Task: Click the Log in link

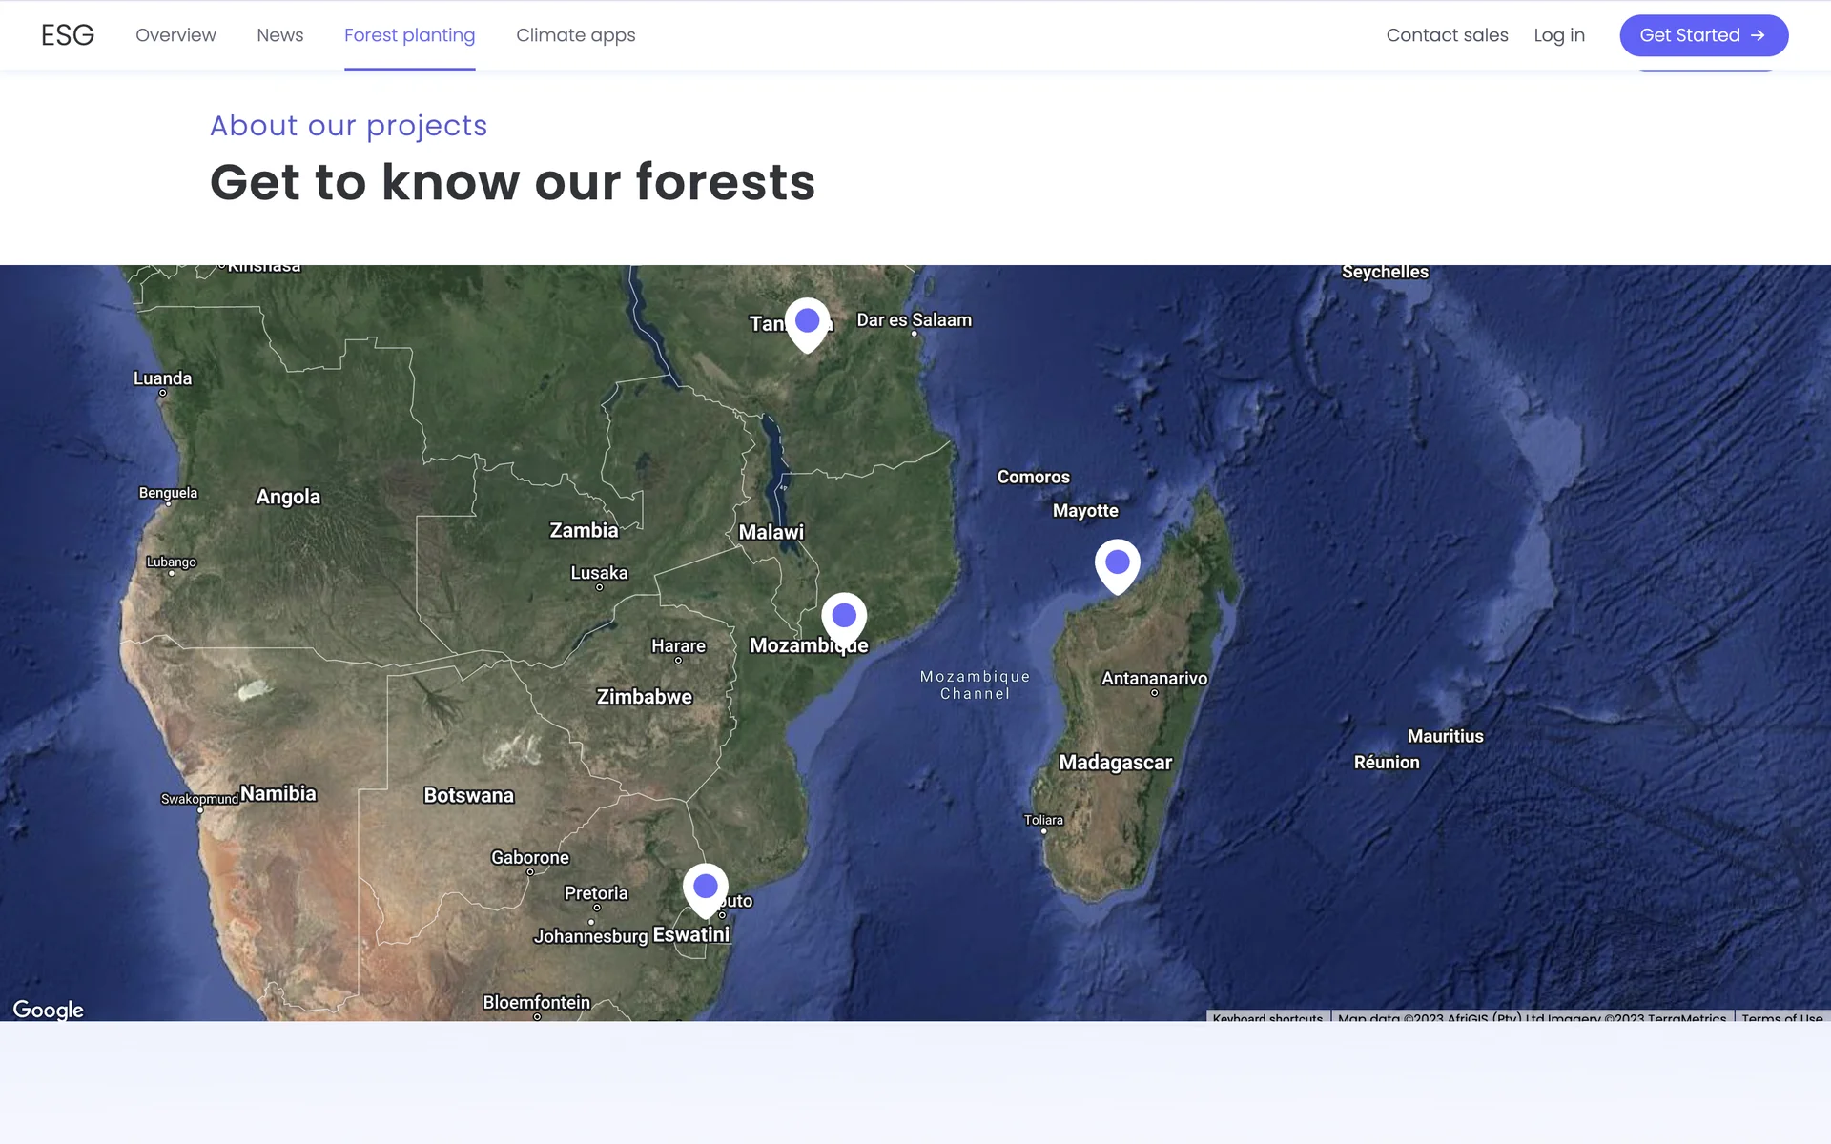Action: tap(1558, 35)
